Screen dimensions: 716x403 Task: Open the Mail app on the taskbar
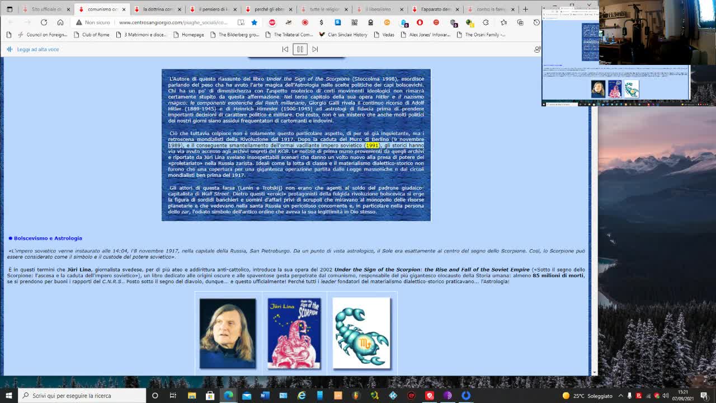(247, 396)
